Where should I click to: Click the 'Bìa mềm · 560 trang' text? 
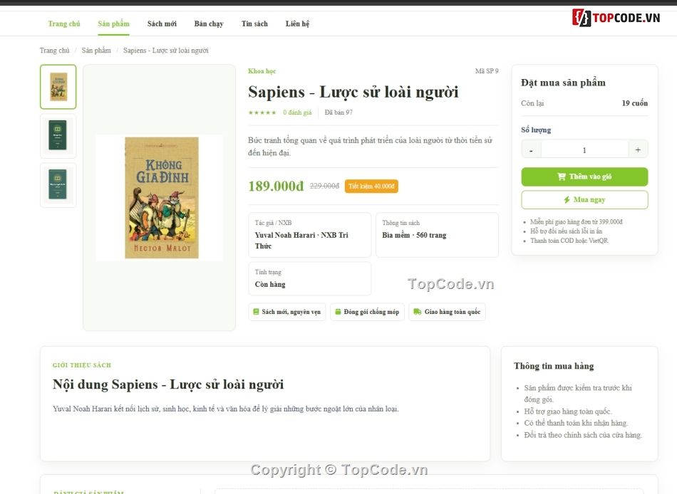(414, 235)
